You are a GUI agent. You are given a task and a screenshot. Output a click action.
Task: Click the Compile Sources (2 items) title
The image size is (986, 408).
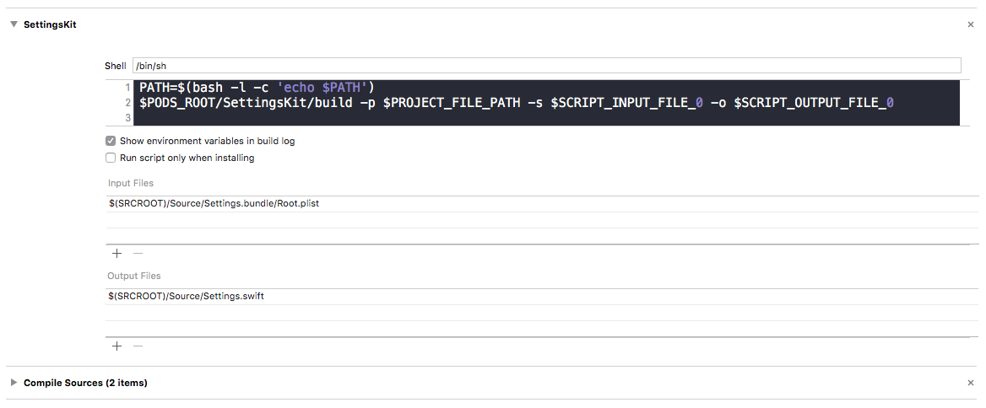(85, 382)
